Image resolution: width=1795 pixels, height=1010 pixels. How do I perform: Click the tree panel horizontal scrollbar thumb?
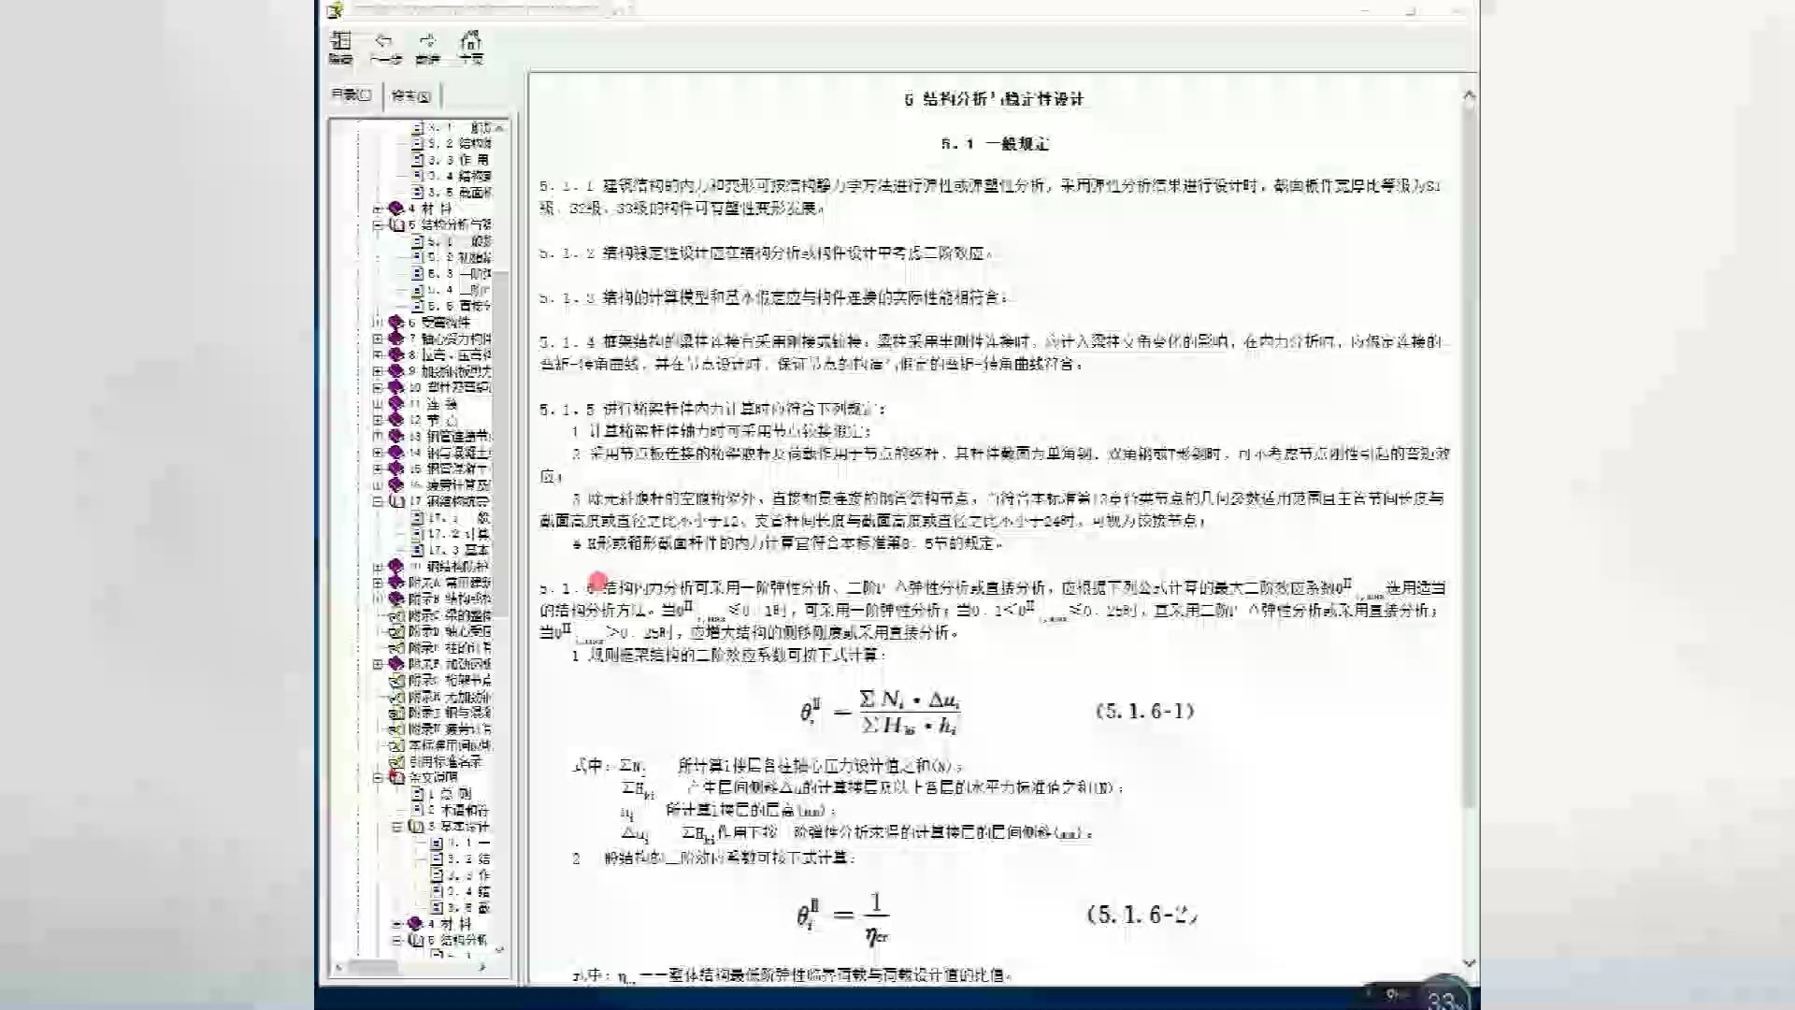[x=373, y=967]
